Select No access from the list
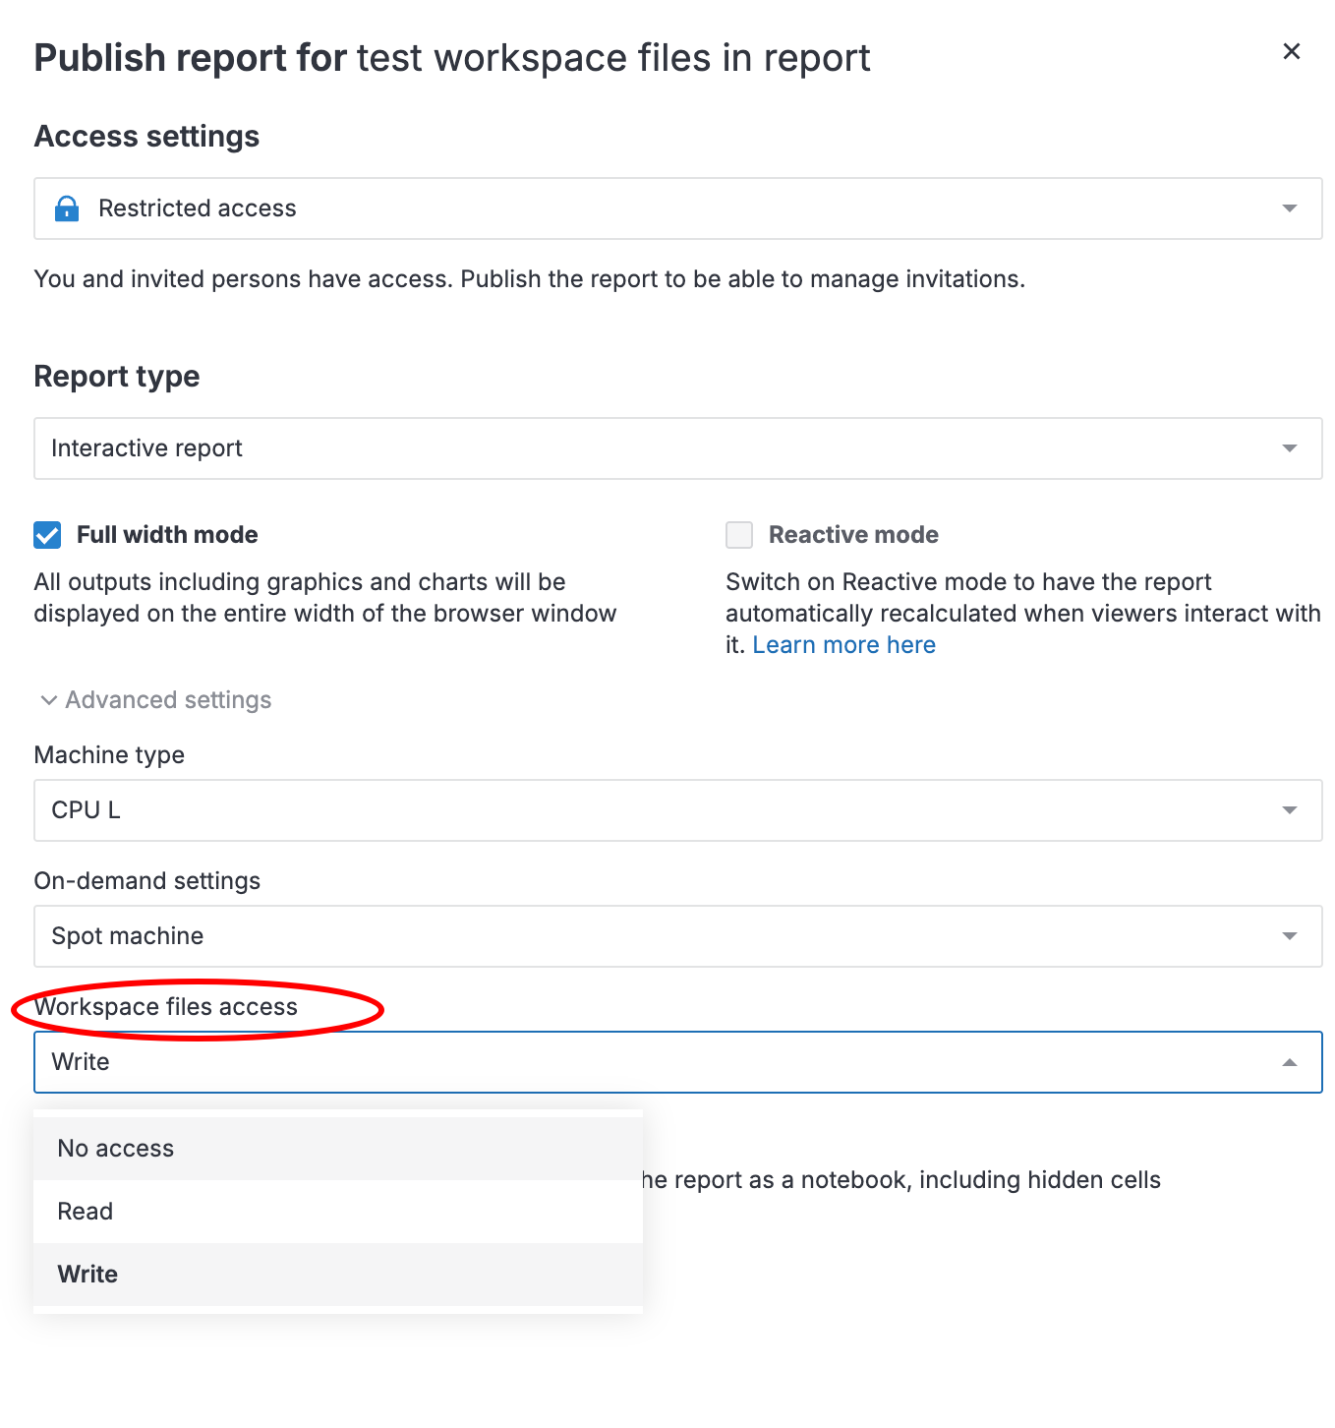 tap(116, 1149)
